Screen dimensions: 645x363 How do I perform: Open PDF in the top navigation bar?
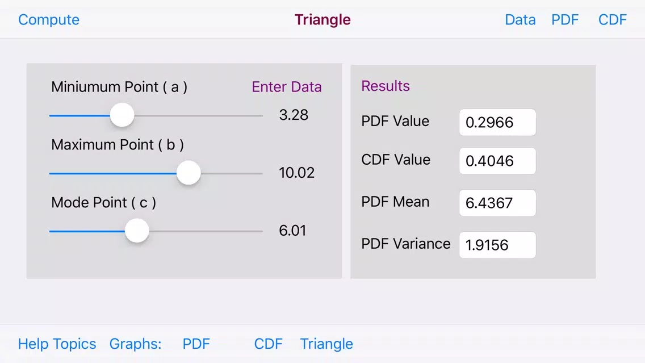click(x=565, y=20)
